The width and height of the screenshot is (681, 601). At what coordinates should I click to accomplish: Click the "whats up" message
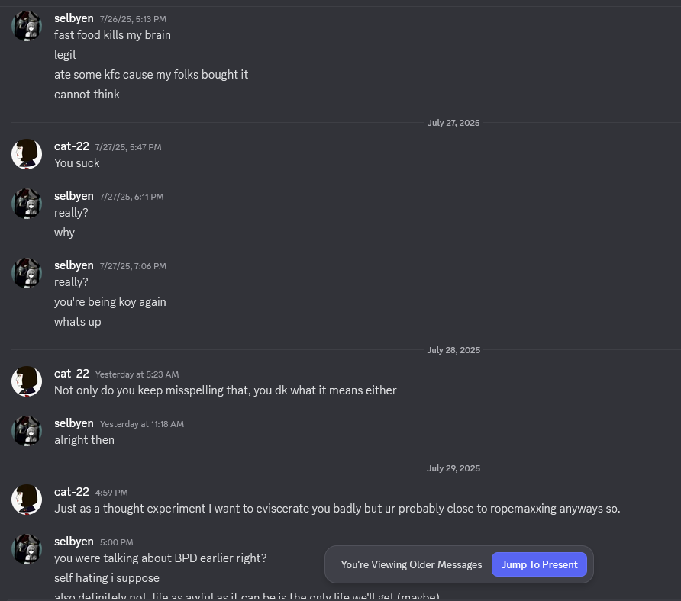[77, 322]
